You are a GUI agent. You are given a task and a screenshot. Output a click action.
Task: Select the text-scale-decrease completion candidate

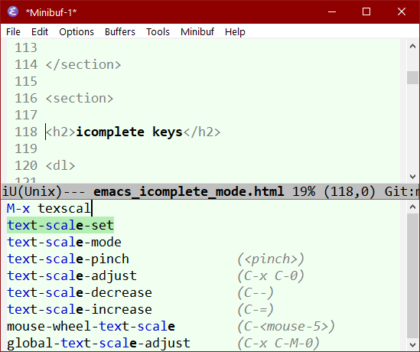[80, 293]
